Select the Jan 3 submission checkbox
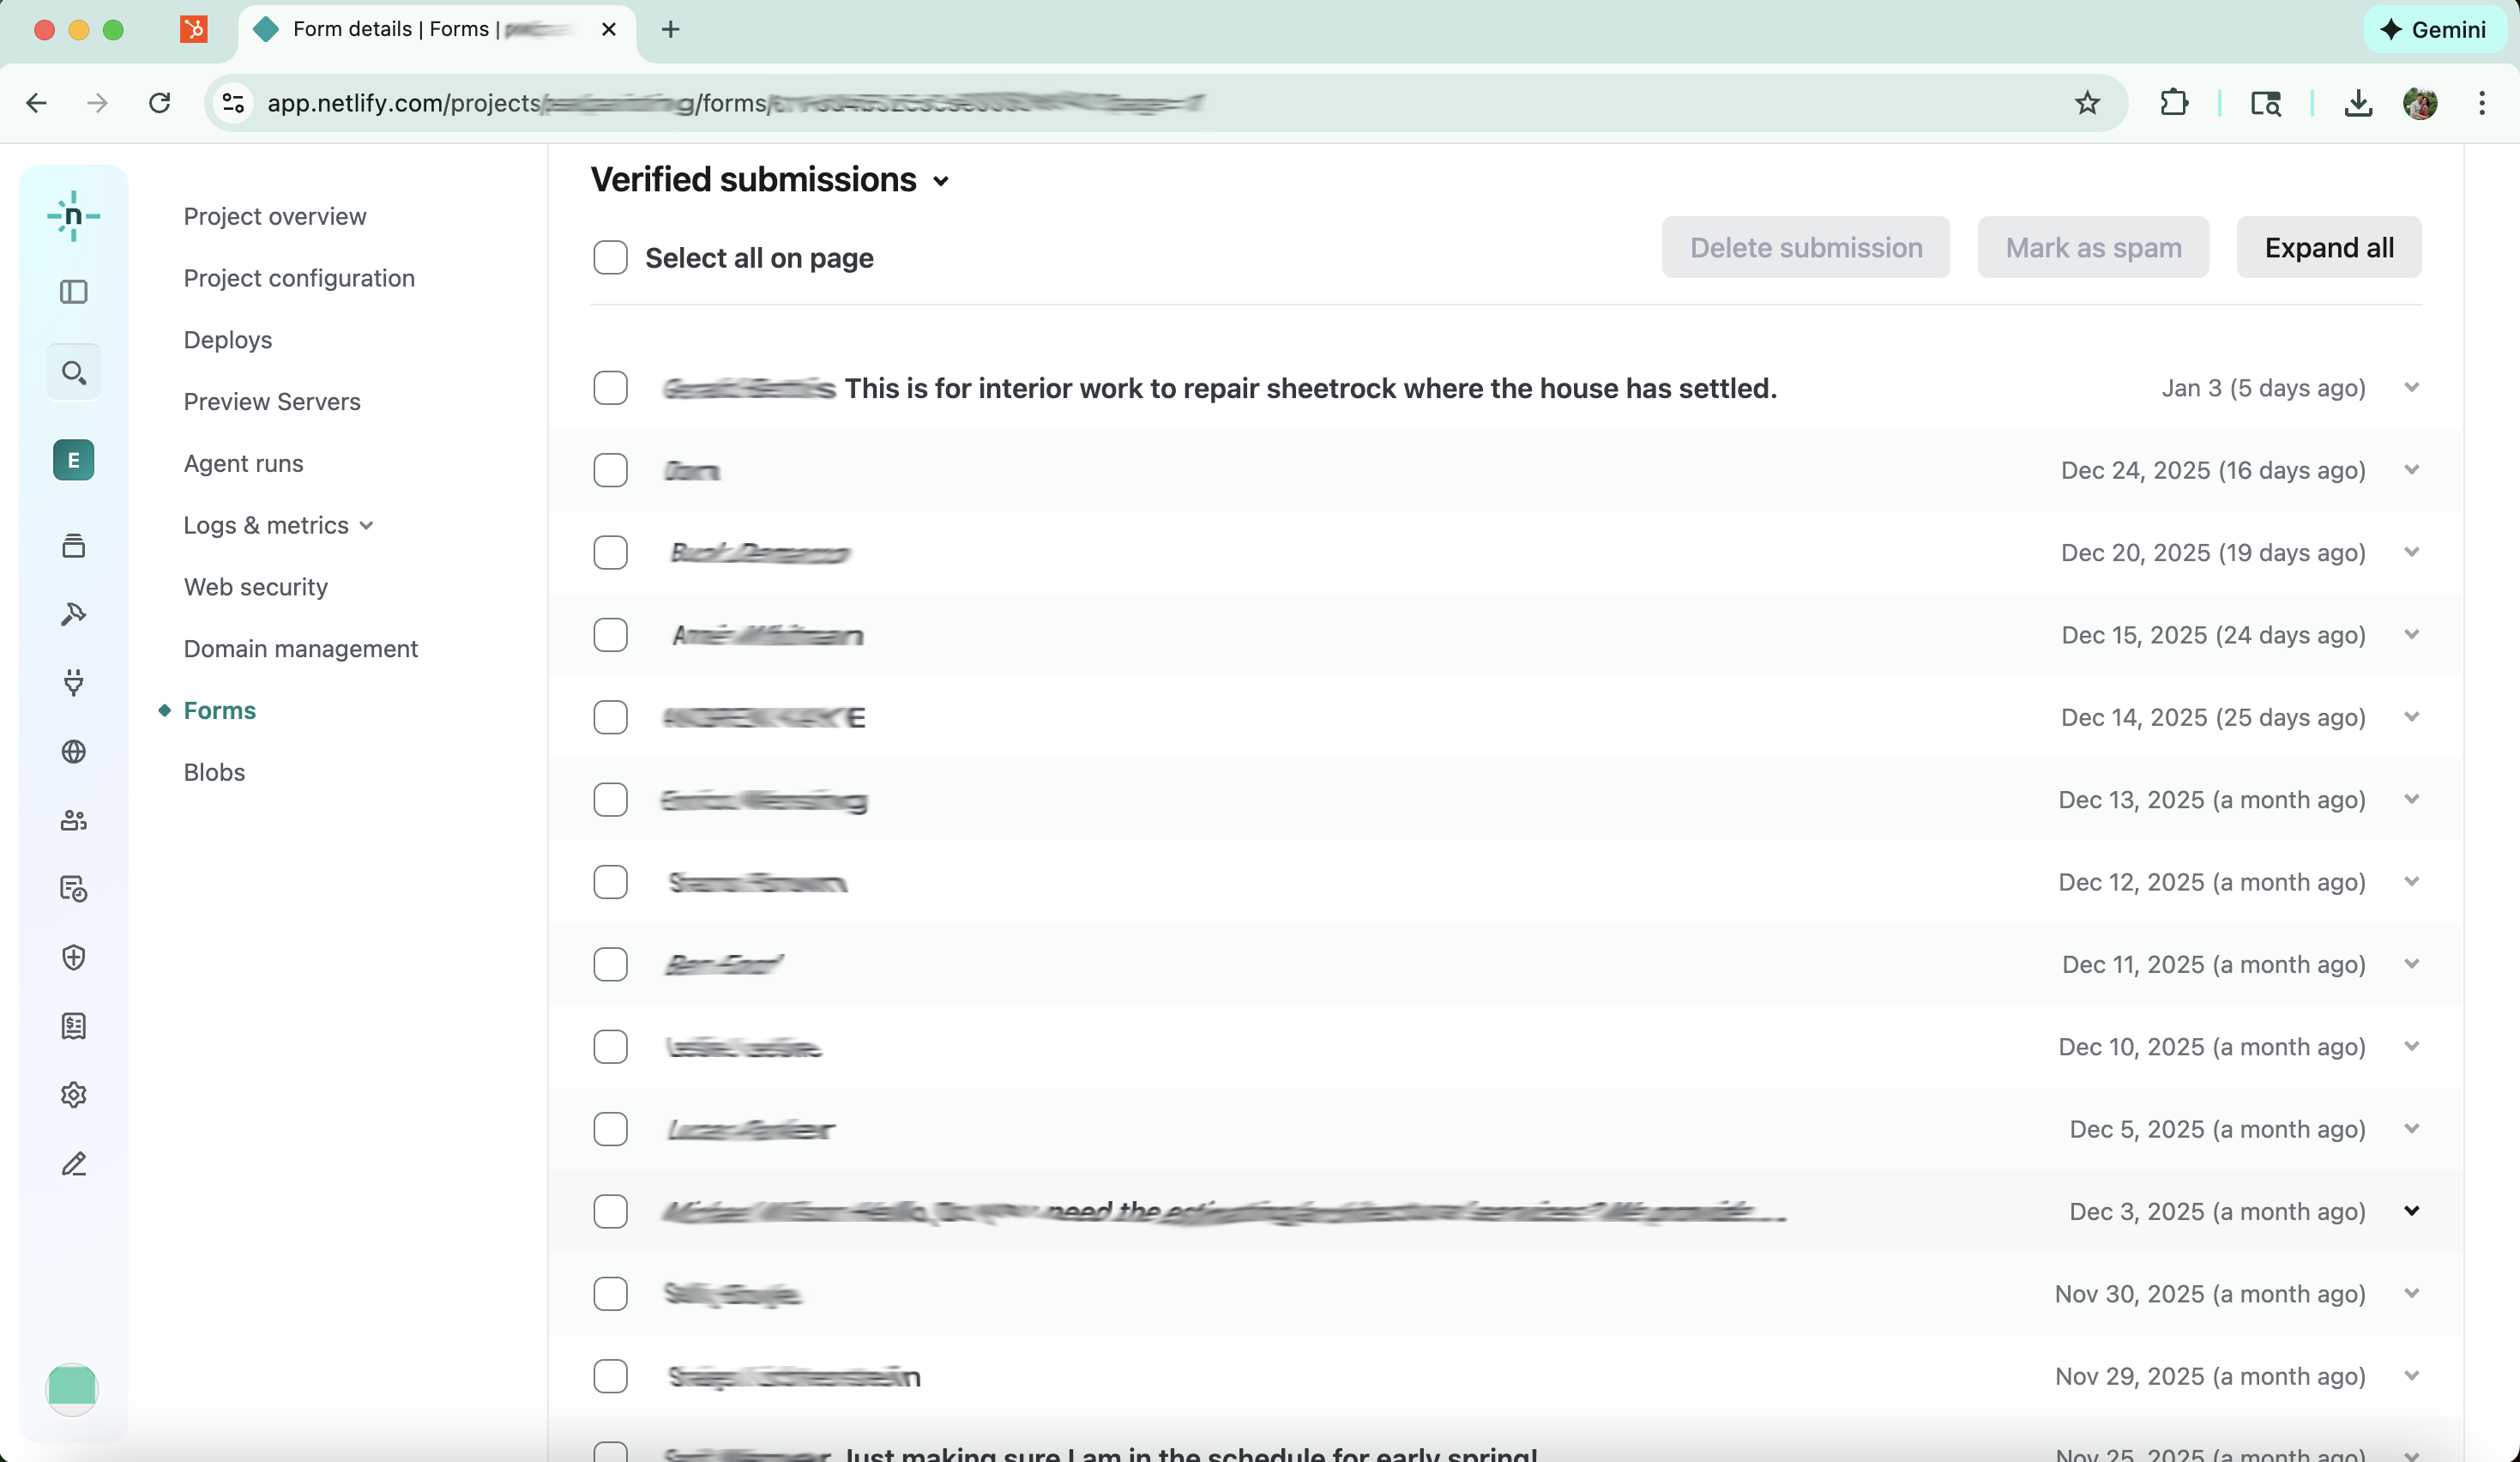Image resolution: width=2520 pixels, height=1462 pixels. click(611, 388)
